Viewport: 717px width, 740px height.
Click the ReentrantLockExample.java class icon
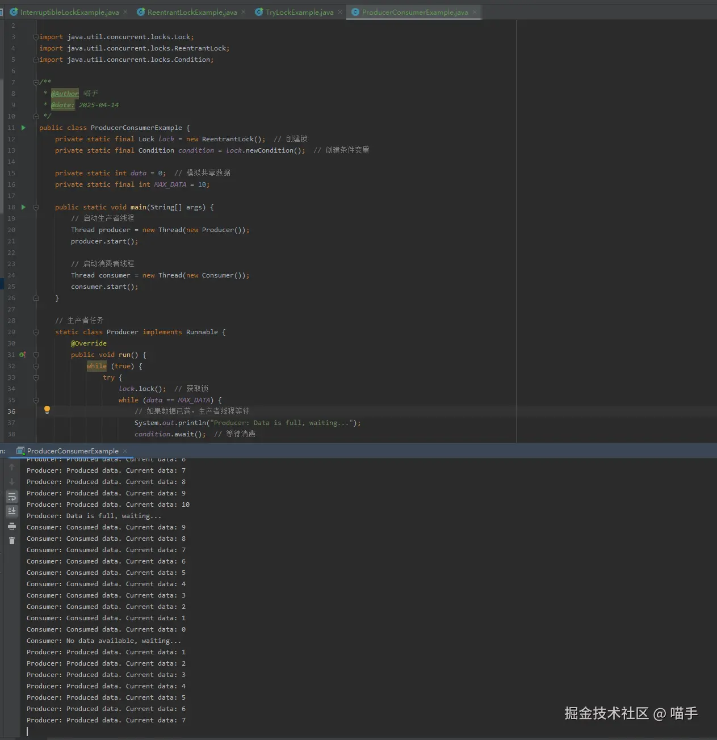(141, 12)
